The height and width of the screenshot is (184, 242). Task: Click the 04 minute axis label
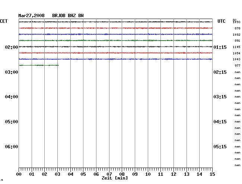[x=70, y=174]
